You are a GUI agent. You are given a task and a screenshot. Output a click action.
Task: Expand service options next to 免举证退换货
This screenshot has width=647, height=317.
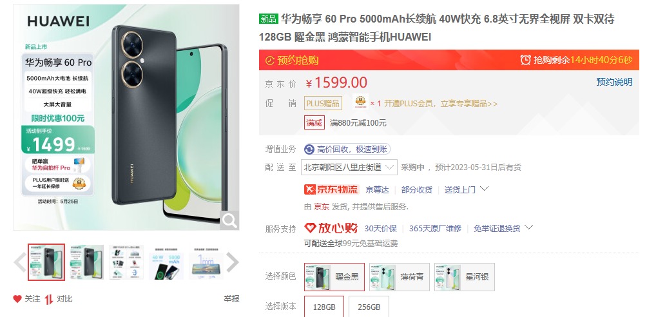(528, 227)
